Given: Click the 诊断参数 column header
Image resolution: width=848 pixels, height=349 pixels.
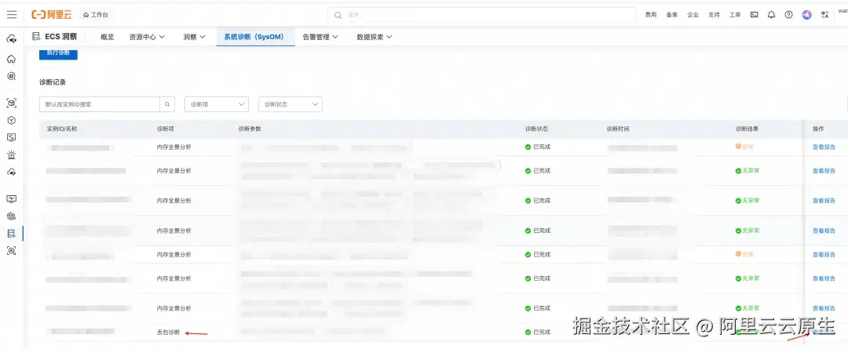Looking at the screenshot, I should (250, 129).
